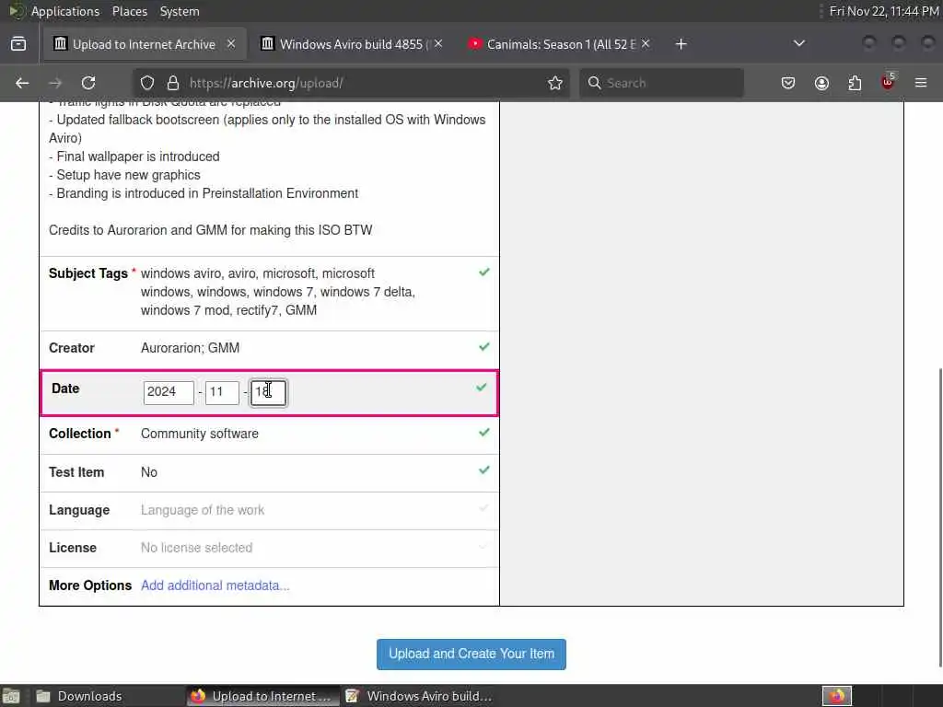The image size is (943, 707).
Task: Switch to the Windows Aviro build 4855 tab
Action: [352, 44]
